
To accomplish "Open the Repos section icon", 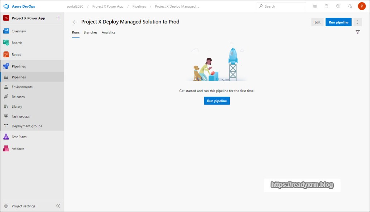I will point(6,55).
